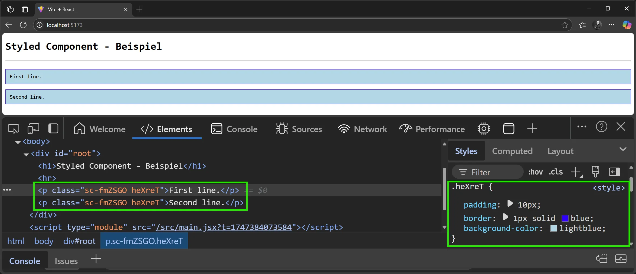This screenshot has width=636, height=274.
Task: Add another tool with plus icon
Action: click(532, 128)
